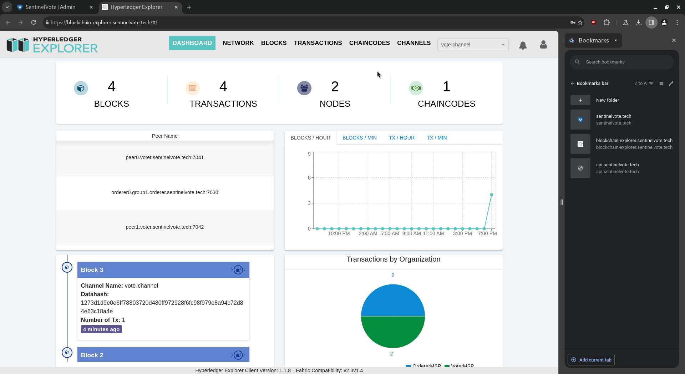Switch bookmarks list view icon
This screenshot has width=685, height=374.
[661, 84]
